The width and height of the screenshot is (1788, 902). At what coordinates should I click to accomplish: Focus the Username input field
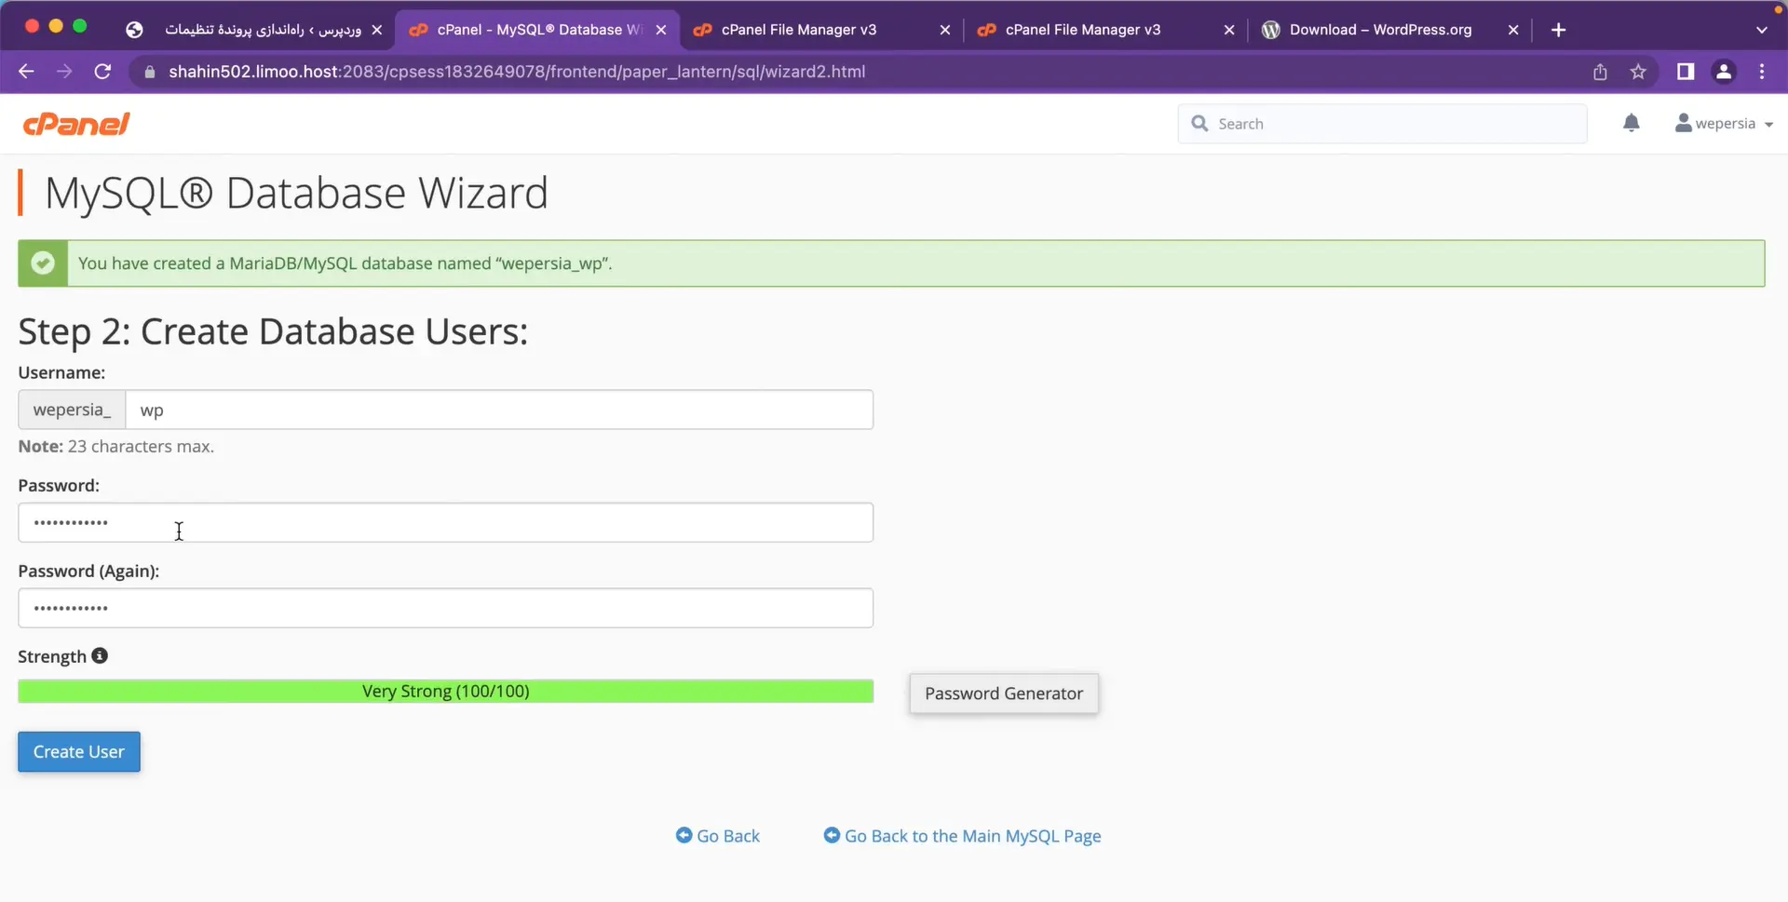pos(499,410)
